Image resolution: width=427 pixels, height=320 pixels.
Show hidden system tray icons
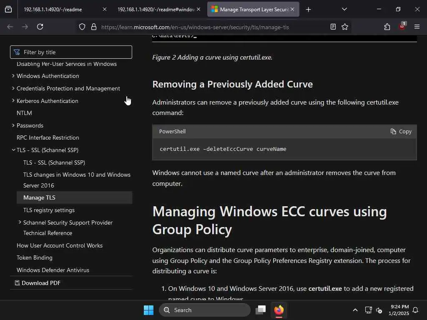[x=355, y=310]
